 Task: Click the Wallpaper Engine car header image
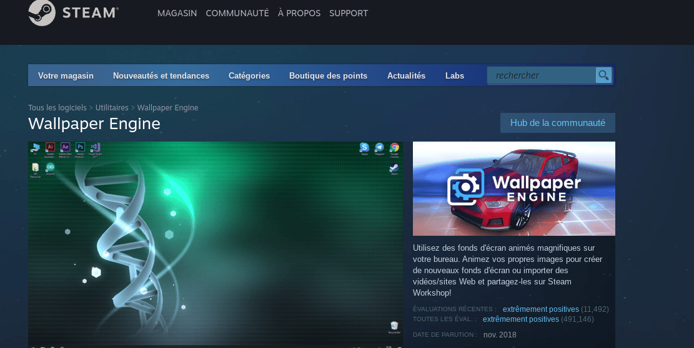[x=513, y=188]
